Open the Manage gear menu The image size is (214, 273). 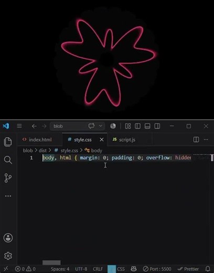tap(8, 256)
